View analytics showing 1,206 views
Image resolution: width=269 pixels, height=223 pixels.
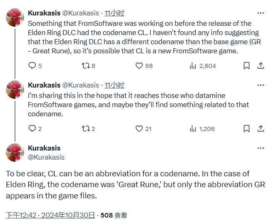[193, 128]
